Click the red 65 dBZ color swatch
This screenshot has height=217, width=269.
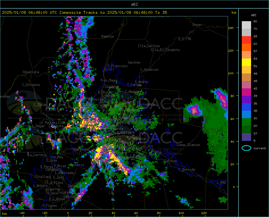(x=246, y=40)
